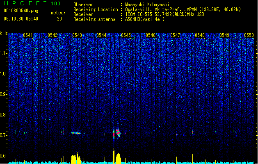
Task: Click the short echo just before 0548
Action: (x=192, y=132)
